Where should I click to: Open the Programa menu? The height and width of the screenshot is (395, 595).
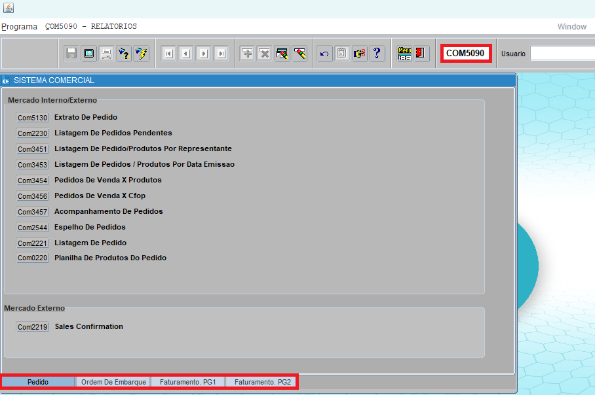[19, 27]
